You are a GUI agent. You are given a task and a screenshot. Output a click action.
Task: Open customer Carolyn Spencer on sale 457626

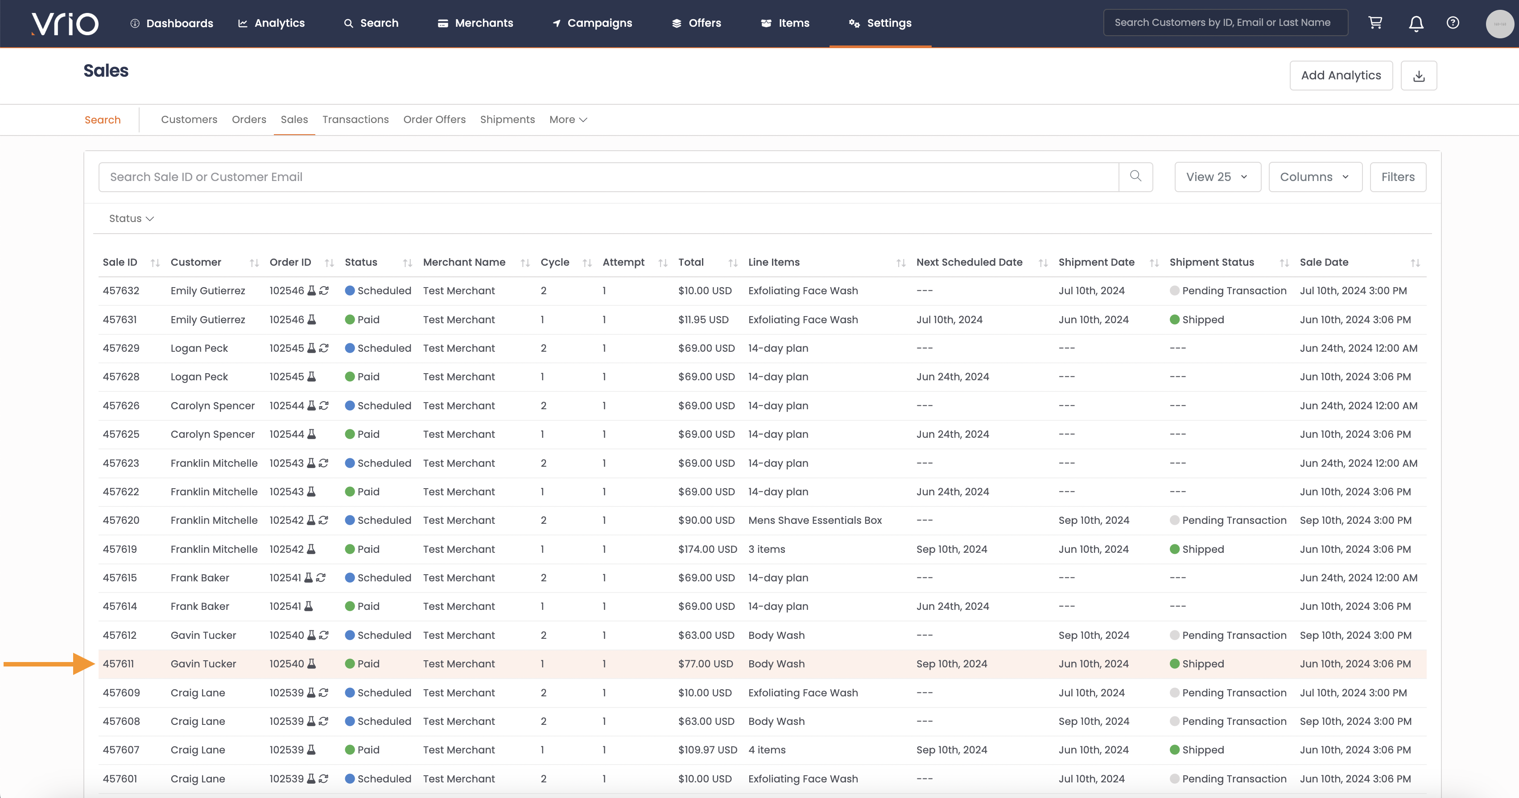click(x=212, y=406)
